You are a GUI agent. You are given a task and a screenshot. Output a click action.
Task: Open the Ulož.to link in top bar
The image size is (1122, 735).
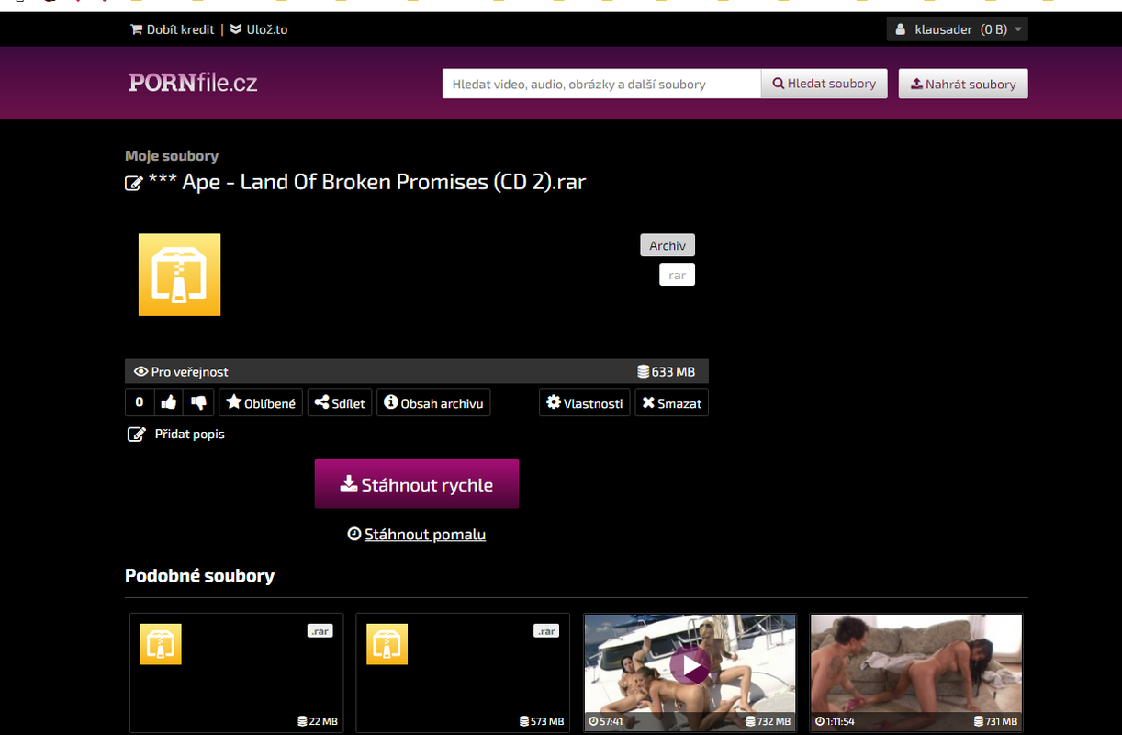click(x=259, y=29)
